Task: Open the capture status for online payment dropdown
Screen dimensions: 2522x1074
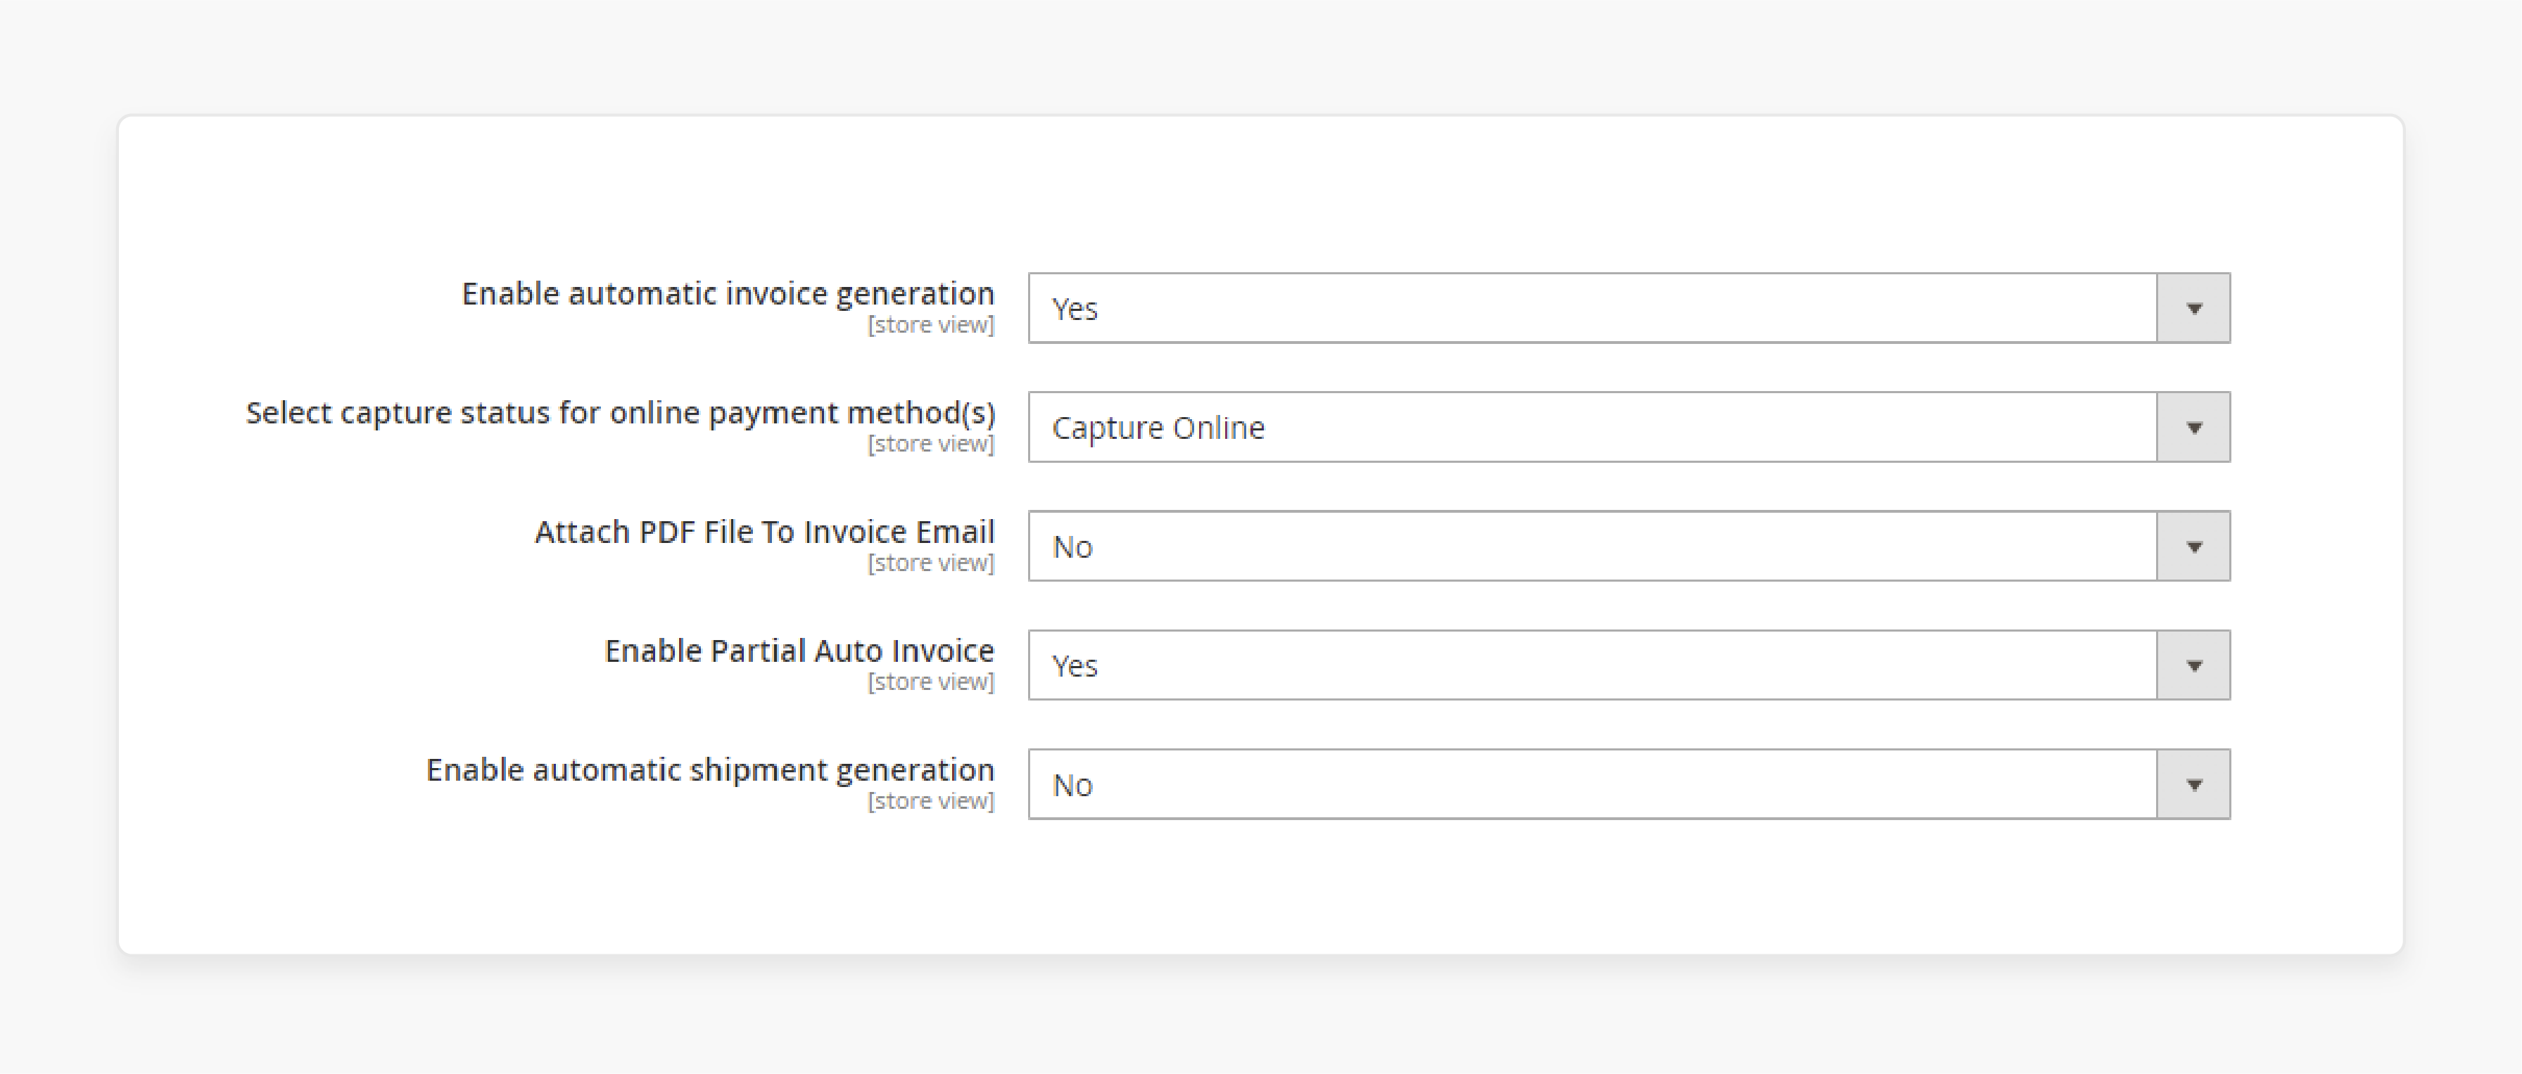Action: (x=1628, y=428)
